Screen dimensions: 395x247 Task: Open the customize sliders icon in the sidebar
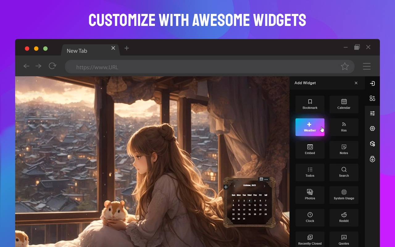pyautogui.click(x=372, y=113)
